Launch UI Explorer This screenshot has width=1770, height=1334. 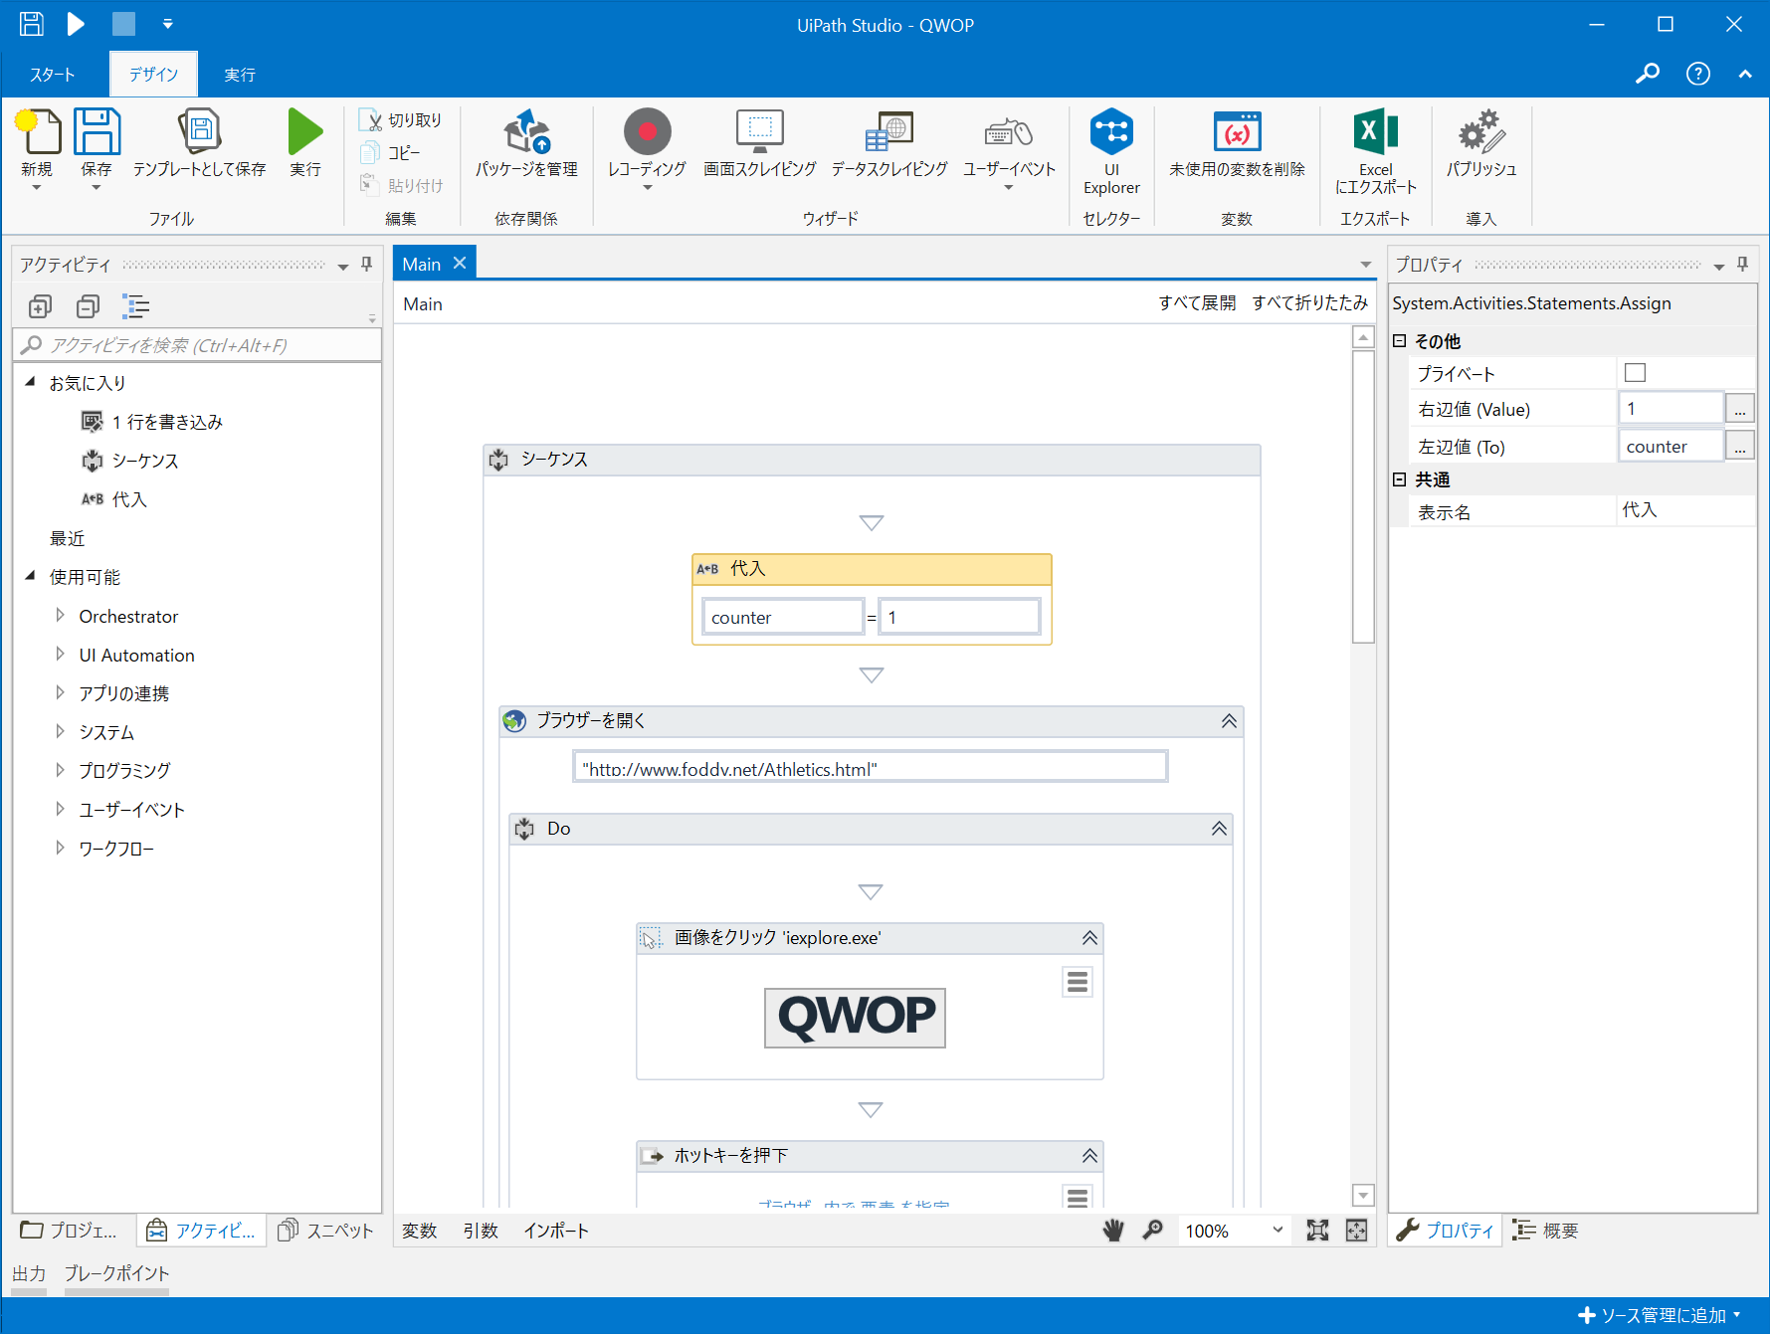(x=1111, y=131)
